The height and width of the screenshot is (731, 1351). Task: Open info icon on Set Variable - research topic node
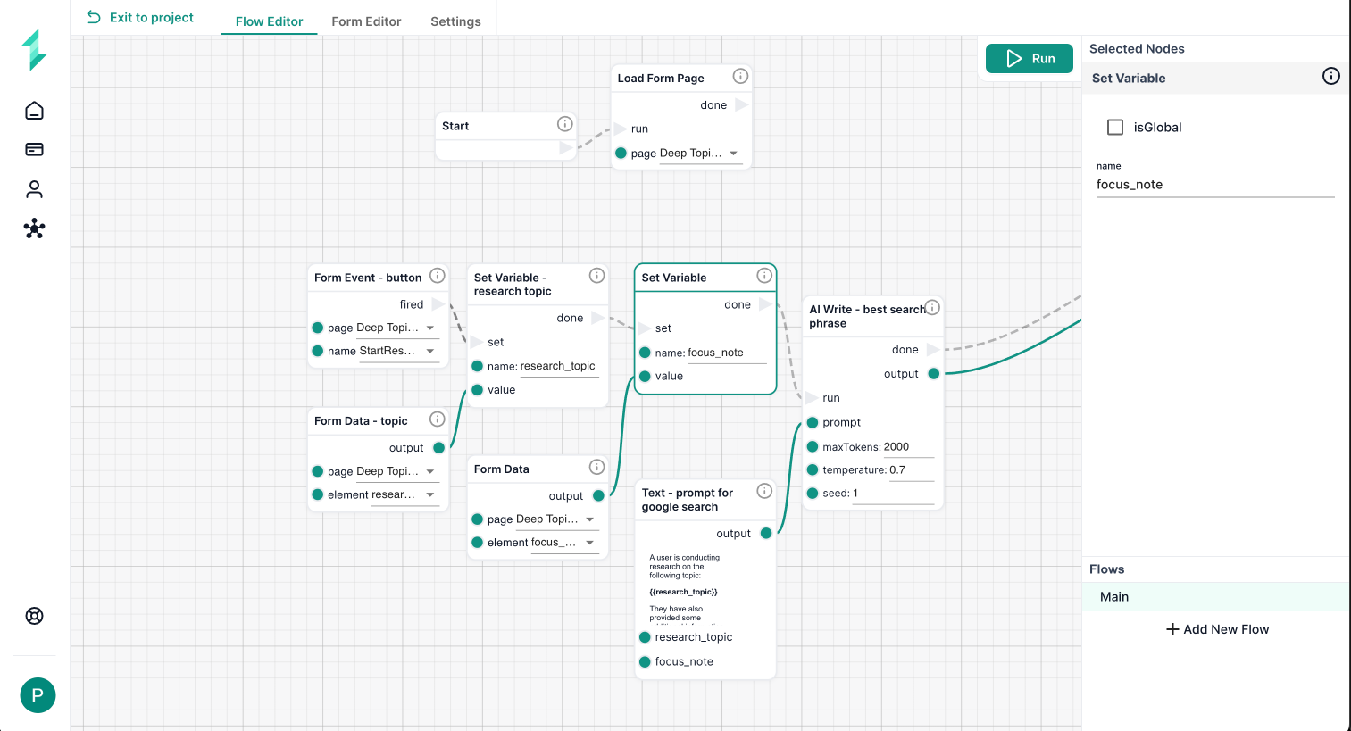[597, 276]
